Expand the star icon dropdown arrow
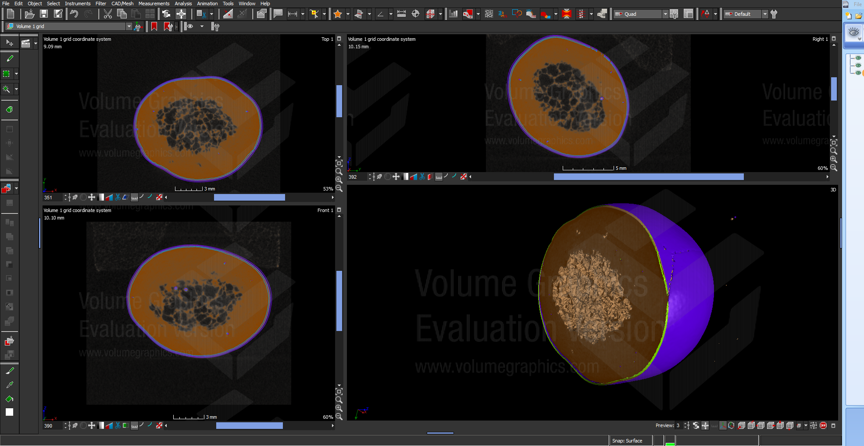Screen dimensions: 864x446 coord(348,14)
